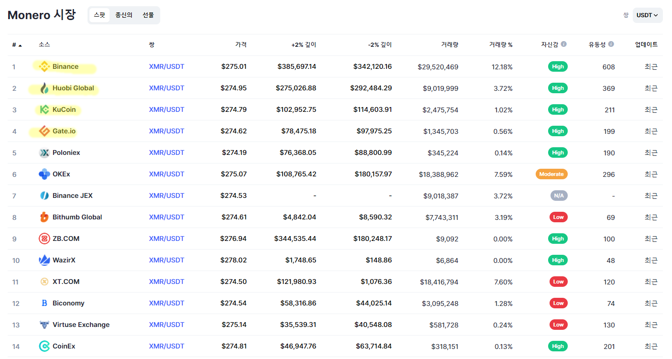The width and height of the screenshot is (672, 359).
Task: Open the Poloniex exchange name link
Action: [x=66, y=152]
